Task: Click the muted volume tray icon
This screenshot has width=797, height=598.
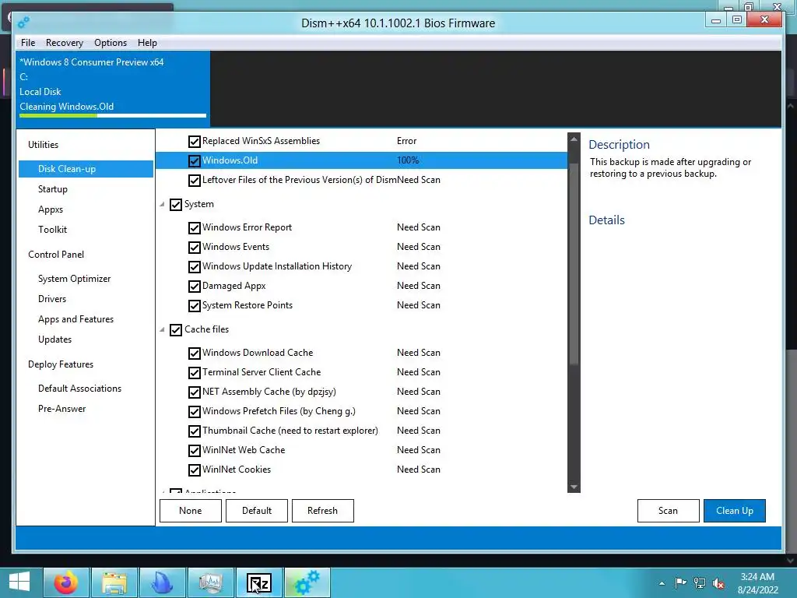Action: point(718,583)
